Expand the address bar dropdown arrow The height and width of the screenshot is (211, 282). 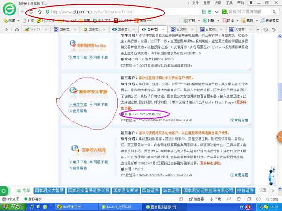click(x=217, y=12)
